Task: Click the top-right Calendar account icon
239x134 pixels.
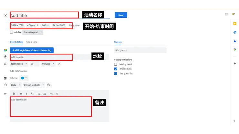Action: point(234,14)
